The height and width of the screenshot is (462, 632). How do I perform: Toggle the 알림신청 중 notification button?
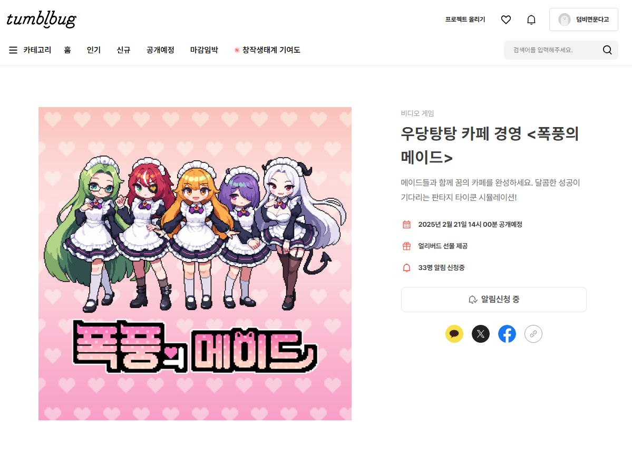[494, 300]
